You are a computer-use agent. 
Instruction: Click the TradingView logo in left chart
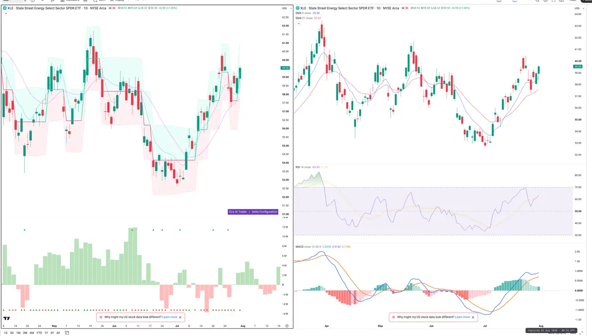click(x=7, y=318)
